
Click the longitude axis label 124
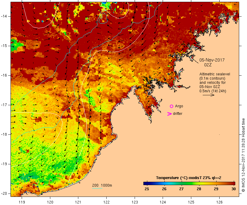163,202
